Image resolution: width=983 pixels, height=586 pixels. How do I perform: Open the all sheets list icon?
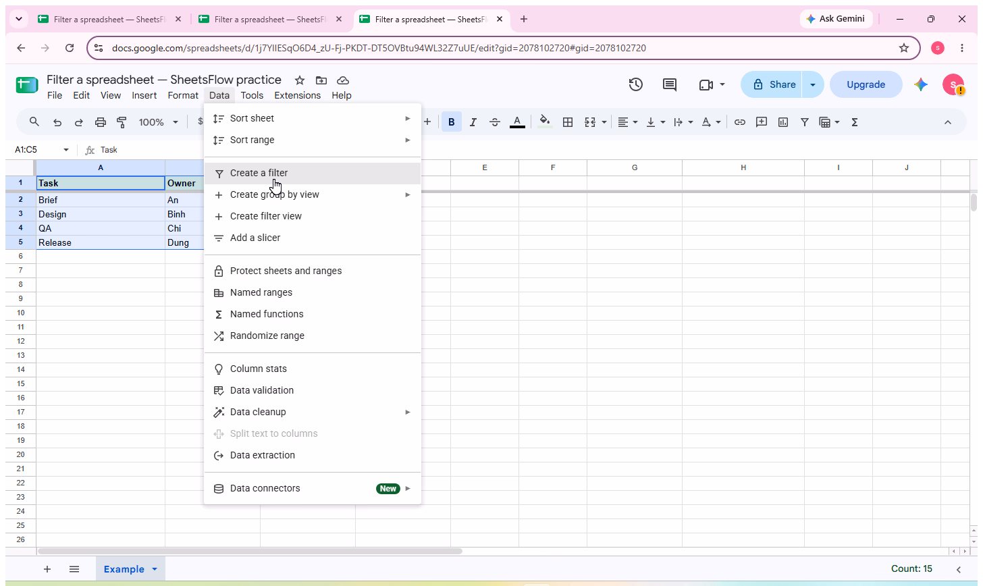74,569
